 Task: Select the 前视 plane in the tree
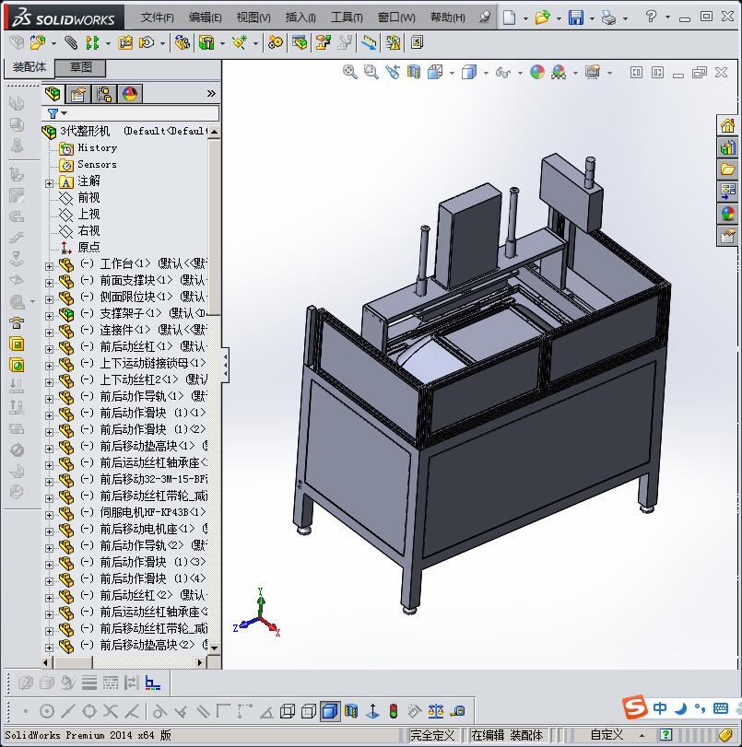point(88,198)
